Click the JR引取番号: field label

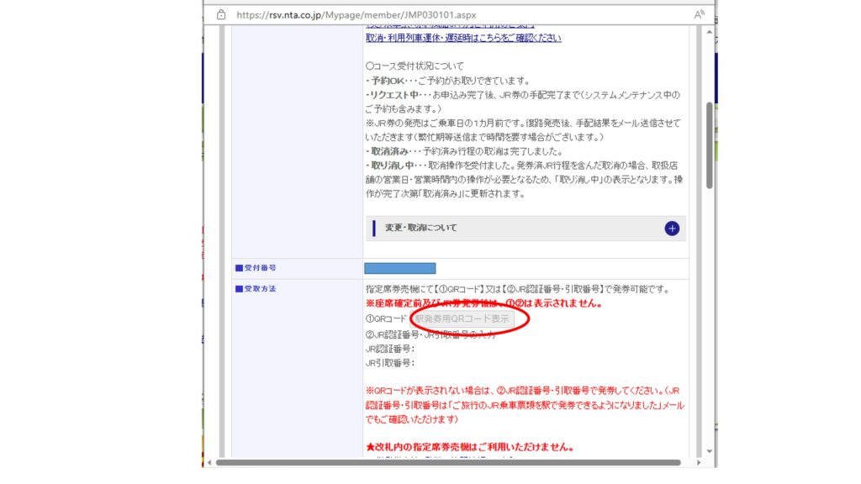point(390,363)
